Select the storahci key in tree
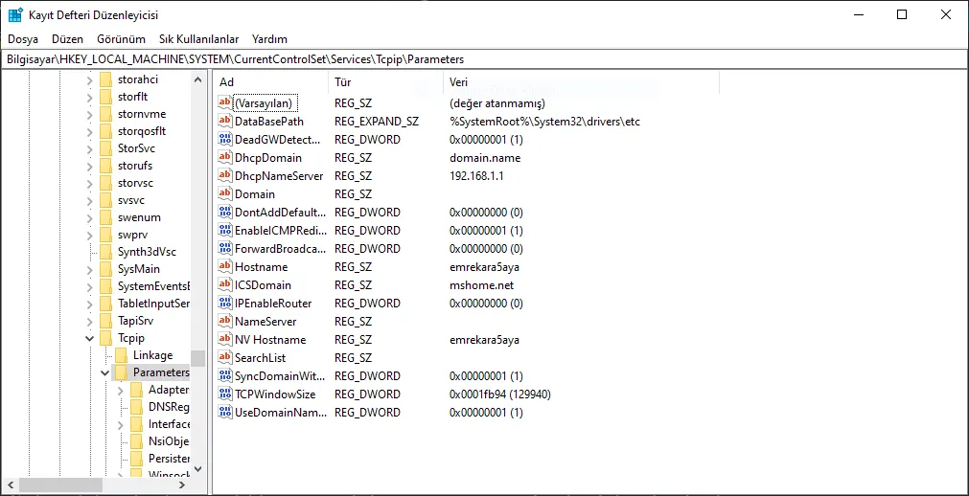Image resolution: width=969 pixels, height=496 pixels. tap(137, 79)
